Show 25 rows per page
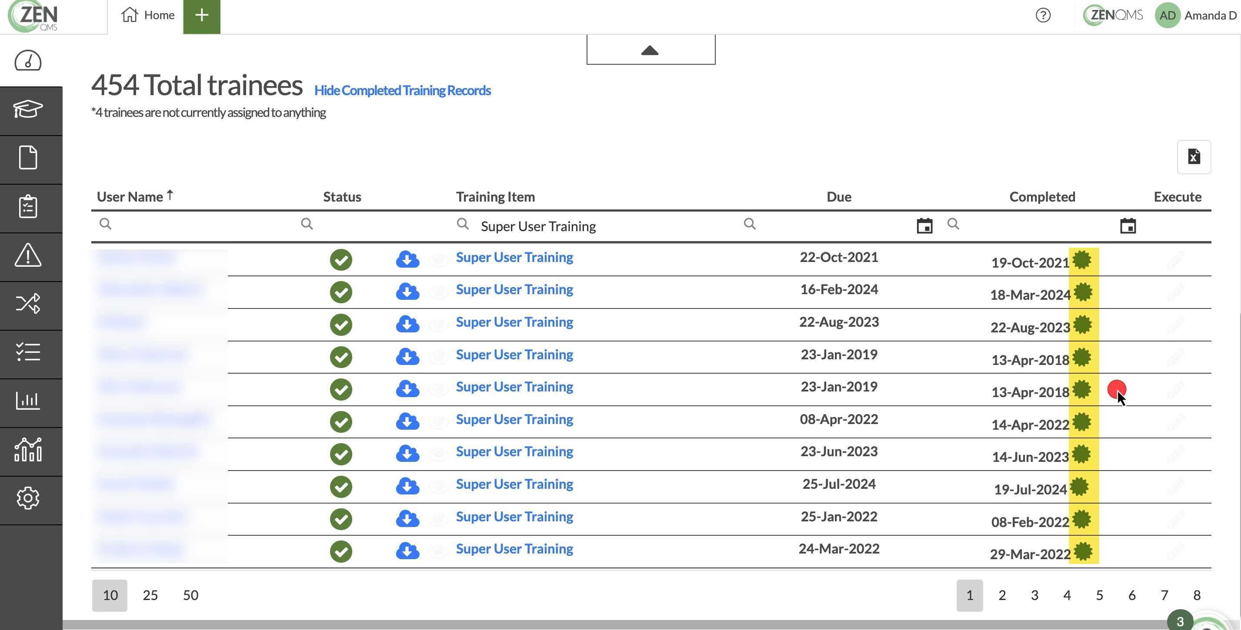The image size is (1241, 630). [x=150, y=595]
